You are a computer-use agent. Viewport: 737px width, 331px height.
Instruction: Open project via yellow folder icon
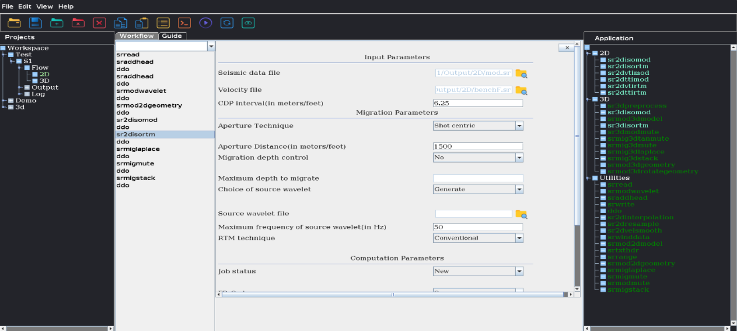(x=14, y=23)
